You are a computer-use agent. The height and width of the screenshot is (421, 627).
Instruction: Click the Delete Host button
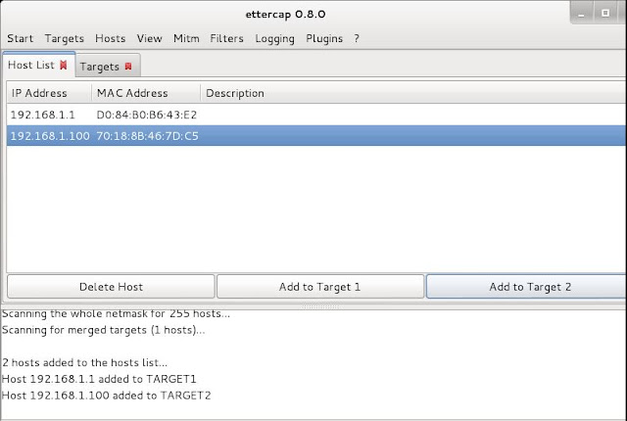pyautogui.click(x=111, y=287)
